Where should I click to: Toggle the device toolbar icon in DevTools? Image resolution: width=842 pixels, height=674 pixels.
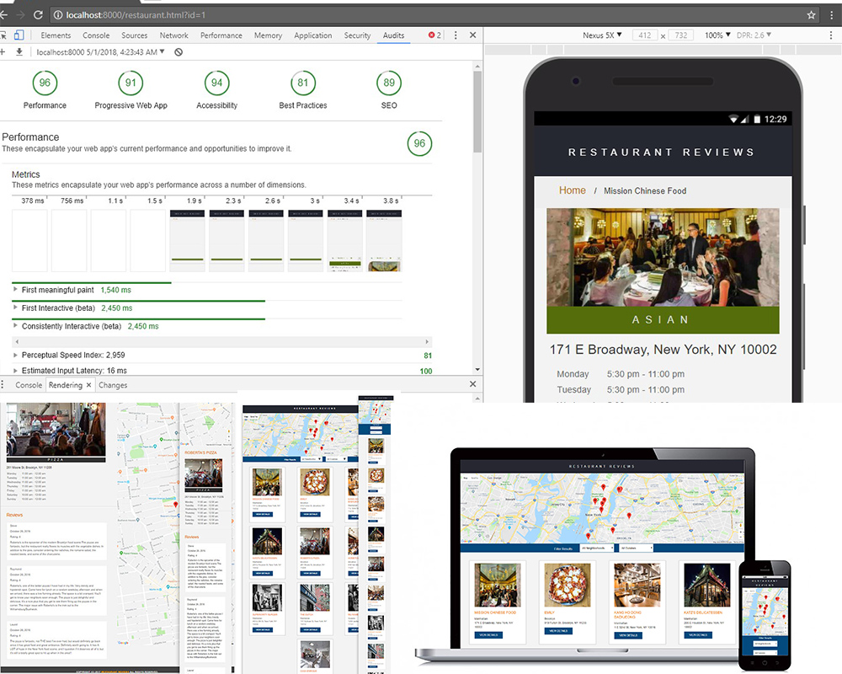pos(19,35)
